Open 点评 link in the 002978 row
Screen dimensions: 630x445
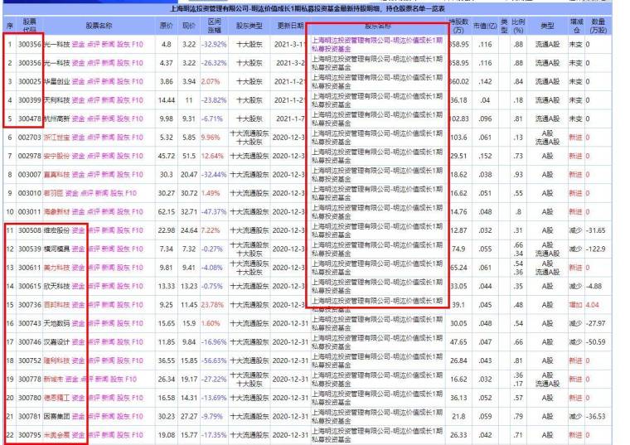pyautogui.click(x=93, y=156)
